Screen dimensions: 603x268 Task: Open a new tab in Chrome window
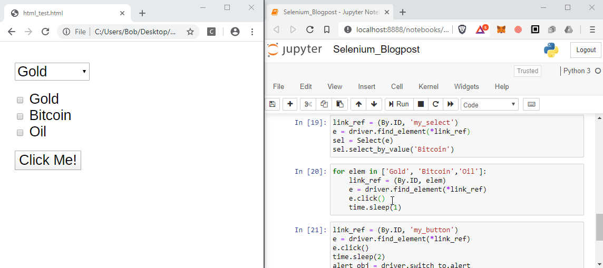coord(142,14)
